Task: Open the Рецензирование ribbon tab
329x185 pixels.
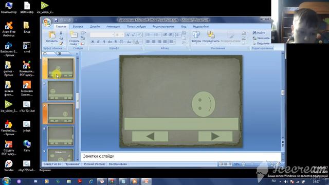Action: pos(163,27)
